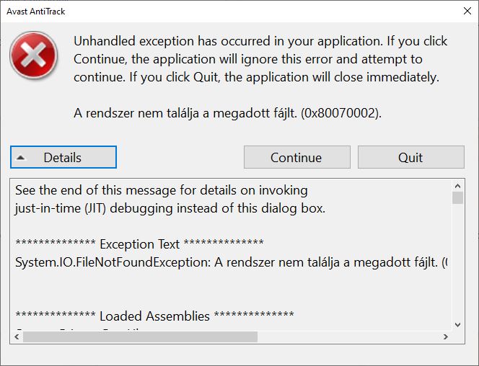Click the just-in-time (JIT) debugging line

170,208
